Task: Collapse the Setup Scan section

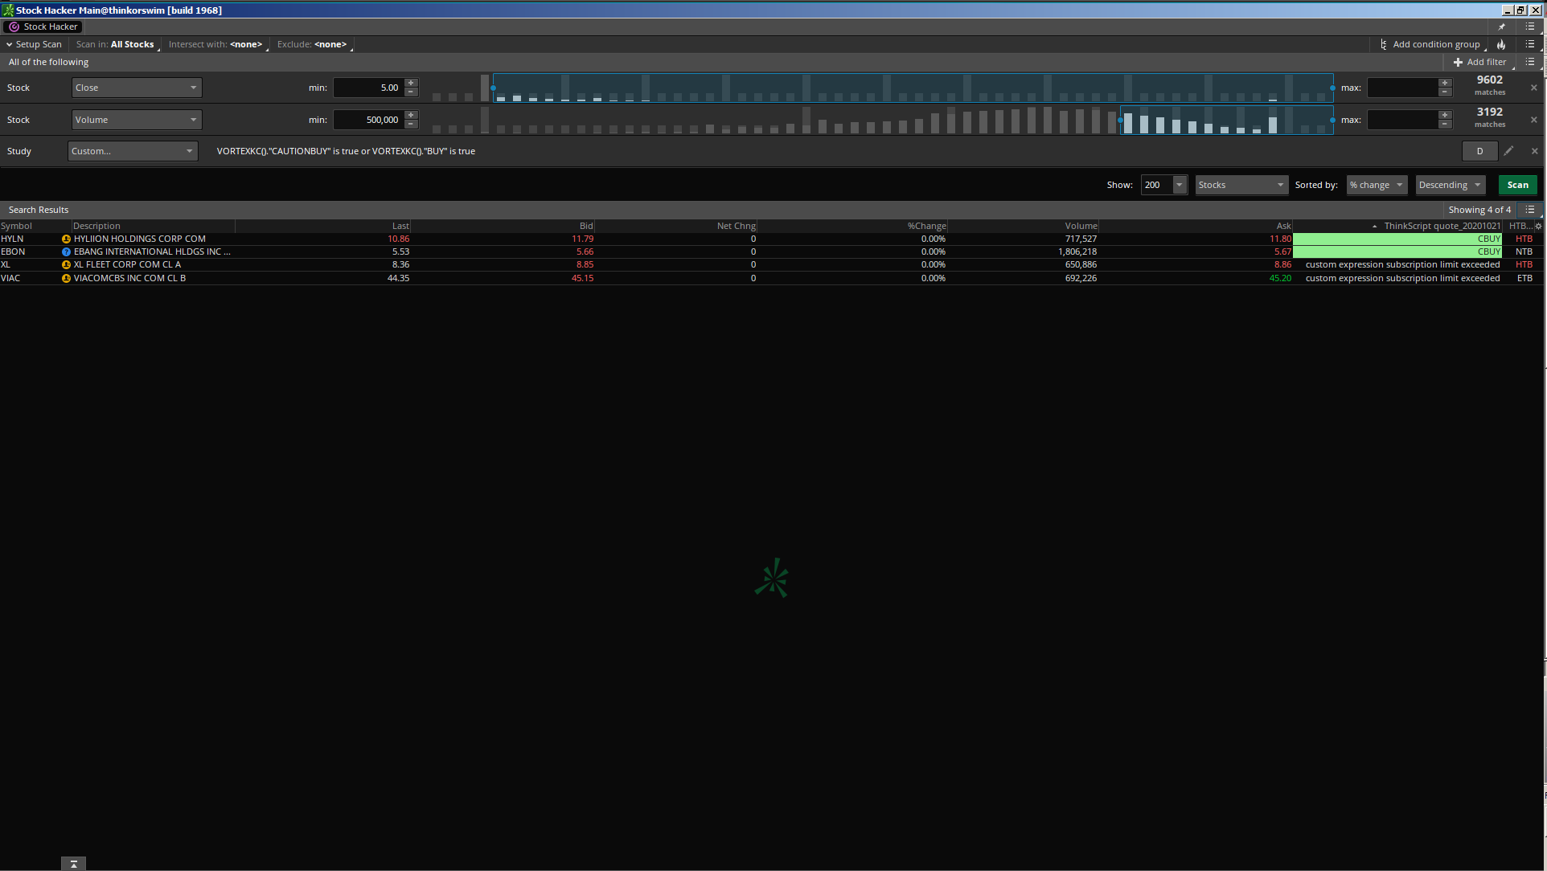Action: [34, 44]
